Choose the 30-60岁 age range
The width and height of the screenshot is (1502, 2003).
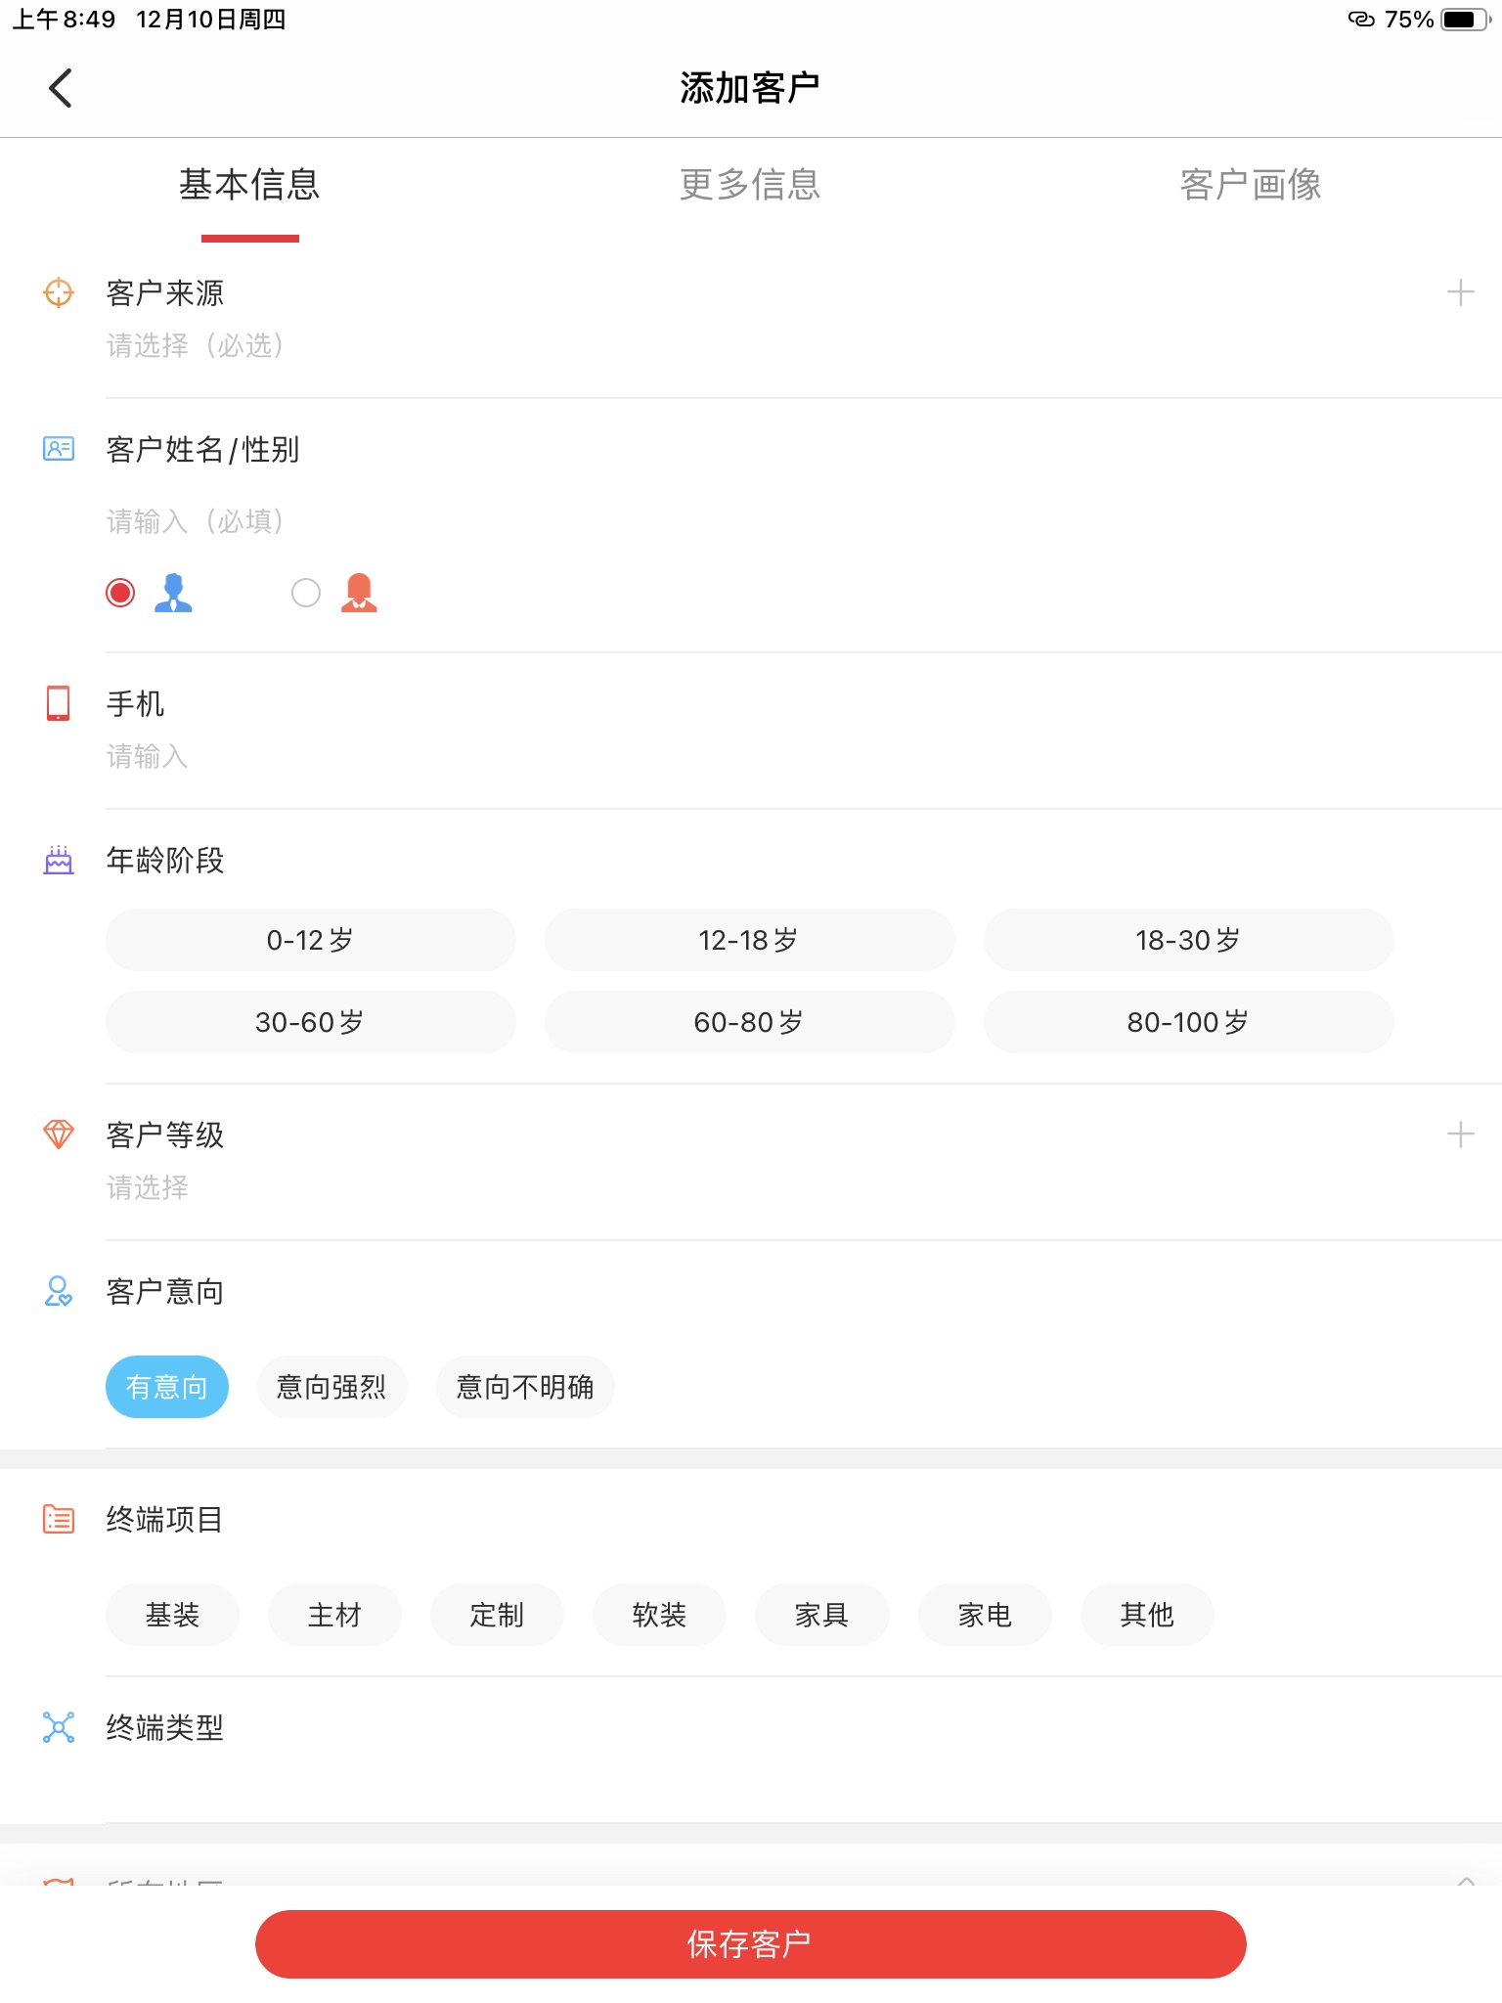311,1022
